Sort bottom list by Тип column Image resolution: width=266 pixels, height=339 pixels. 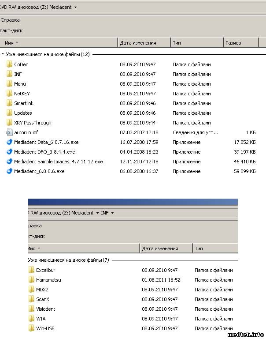199,249
